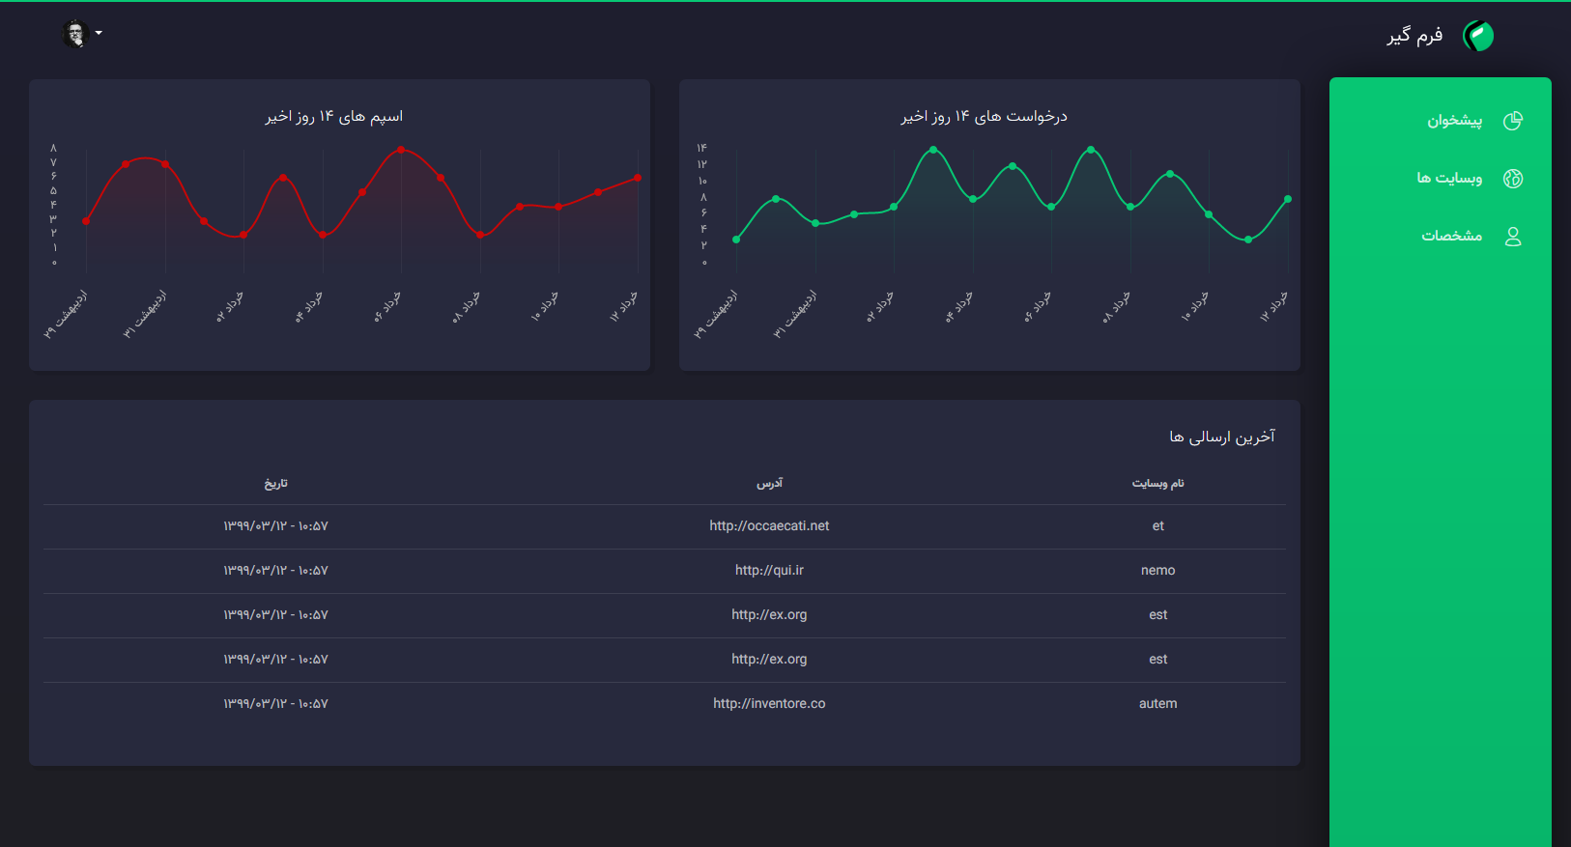The image size is (1571, 847).
Task: Click the profile person icon in sidebar
Action: point(1513,237)
